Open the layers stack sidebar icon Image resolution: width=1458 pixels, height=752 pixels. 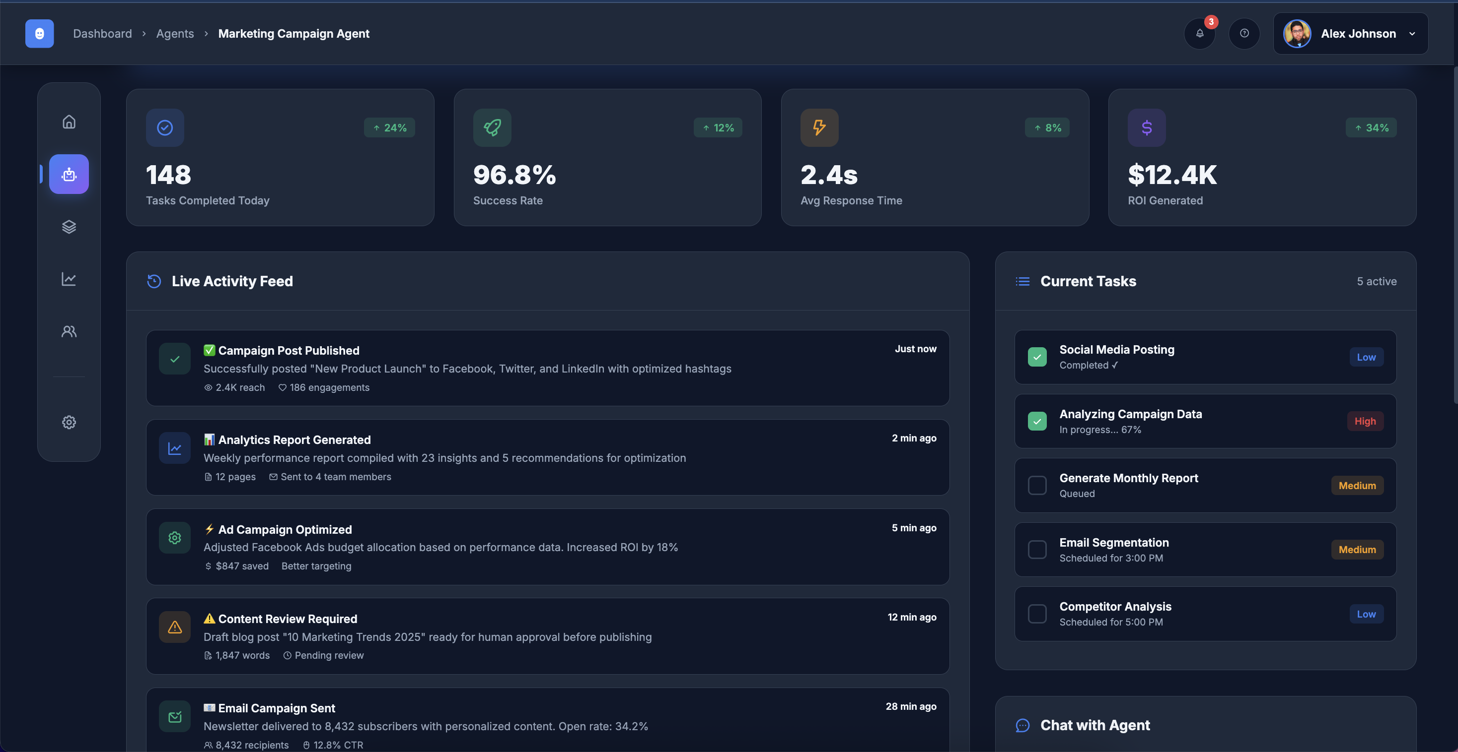69,227
